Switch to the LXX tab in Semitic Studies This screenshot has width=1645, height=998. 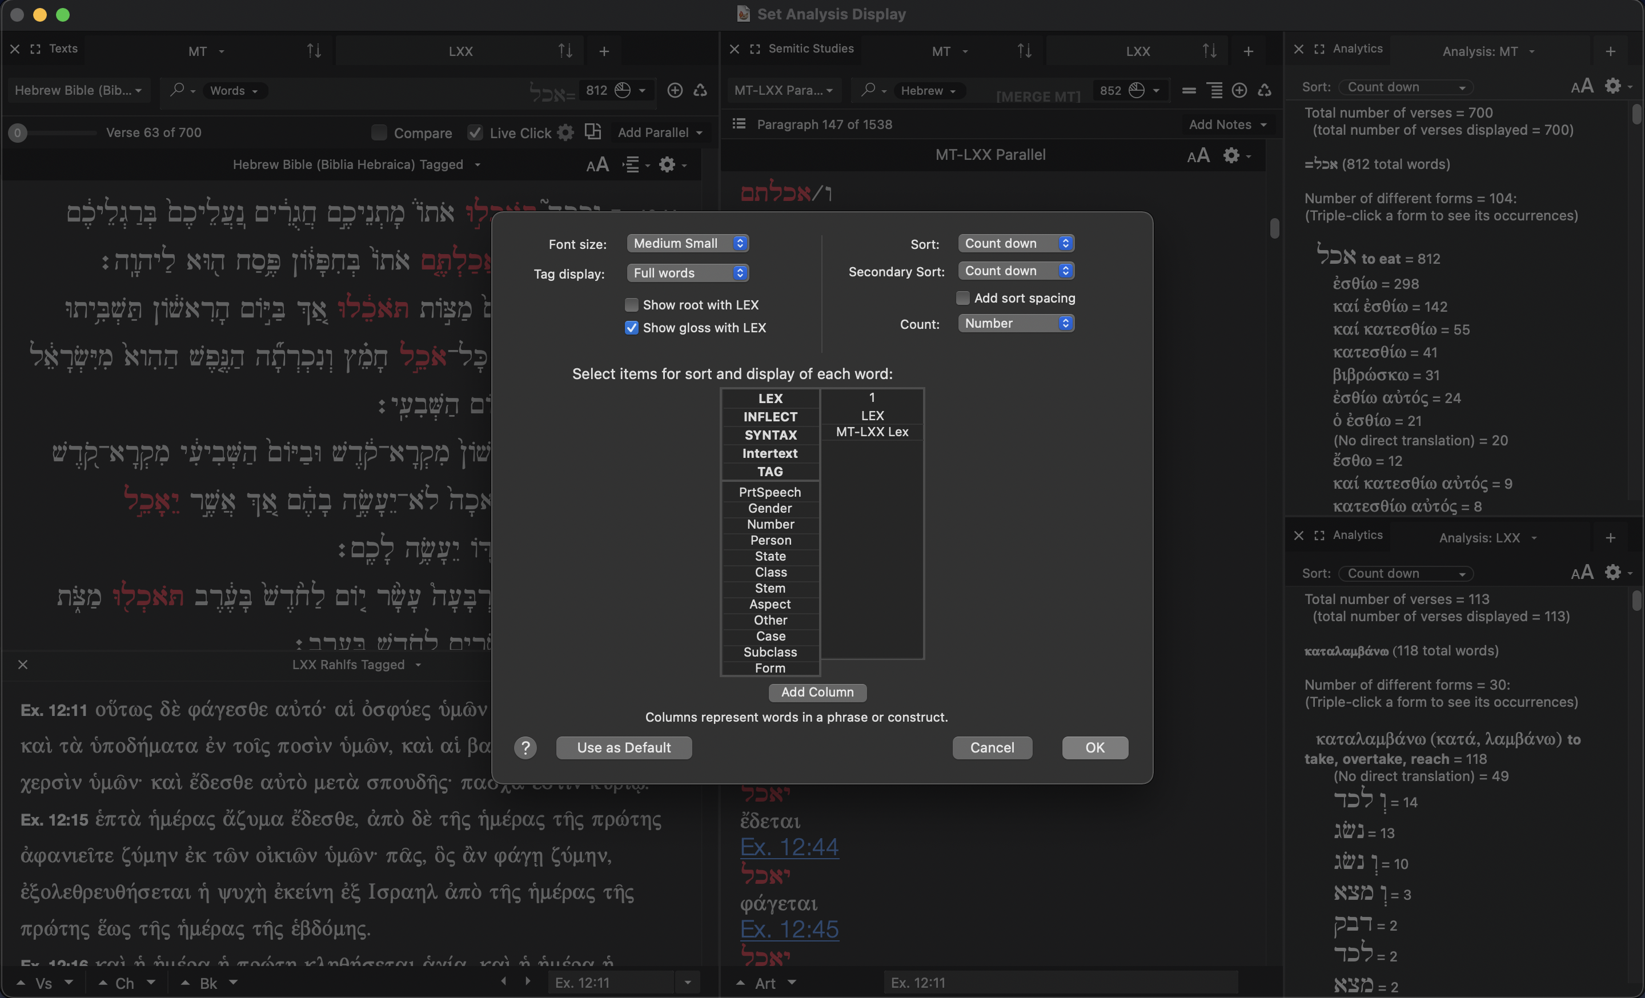1138,51
